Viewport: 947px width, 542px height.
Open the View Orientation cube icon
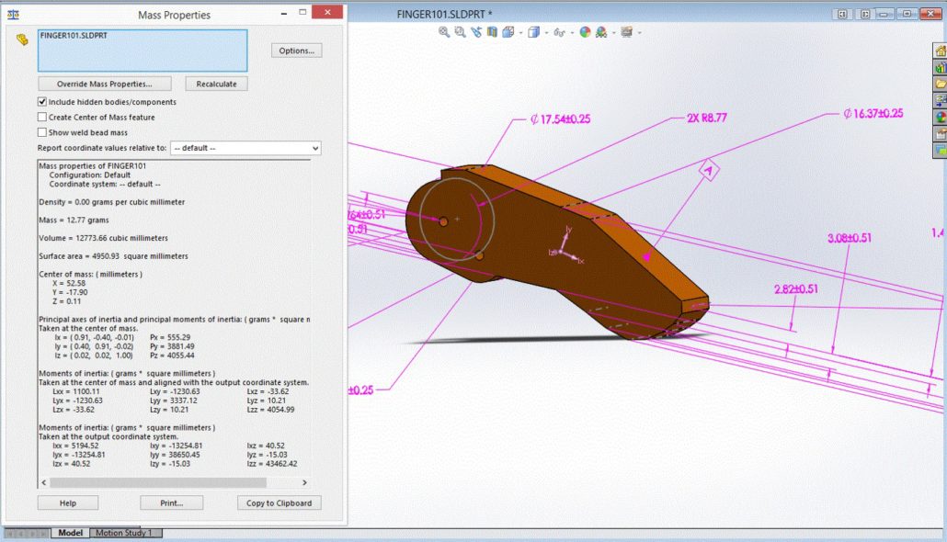508,32
